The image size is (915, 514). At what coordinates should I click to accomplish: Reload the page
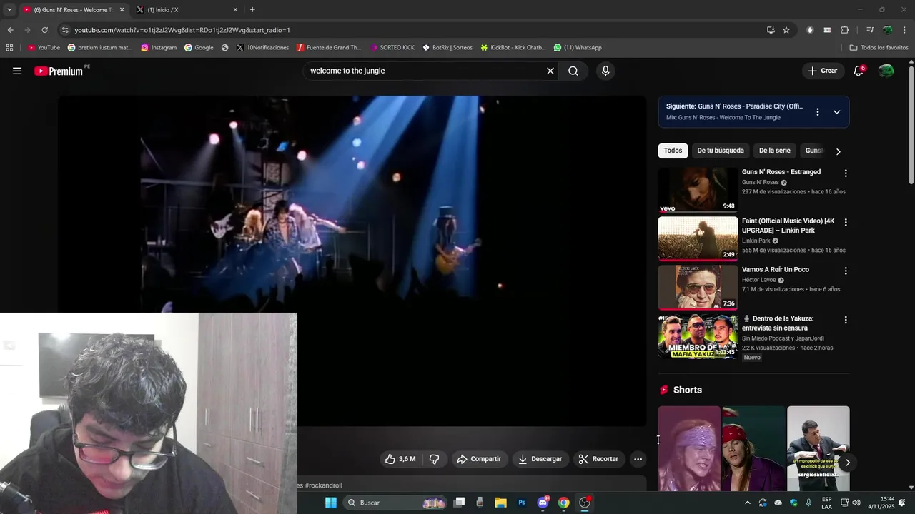tap(44, 30)
